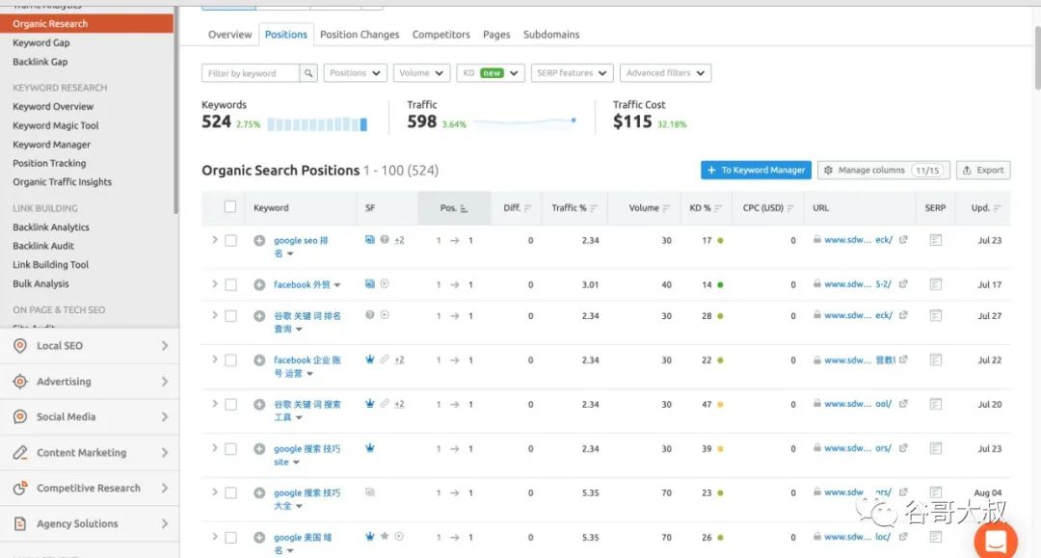Viewport: 1041px width, 558px height.
Task: Open external link icon for google seo 排名 URL
Action: tap(903, 240)
